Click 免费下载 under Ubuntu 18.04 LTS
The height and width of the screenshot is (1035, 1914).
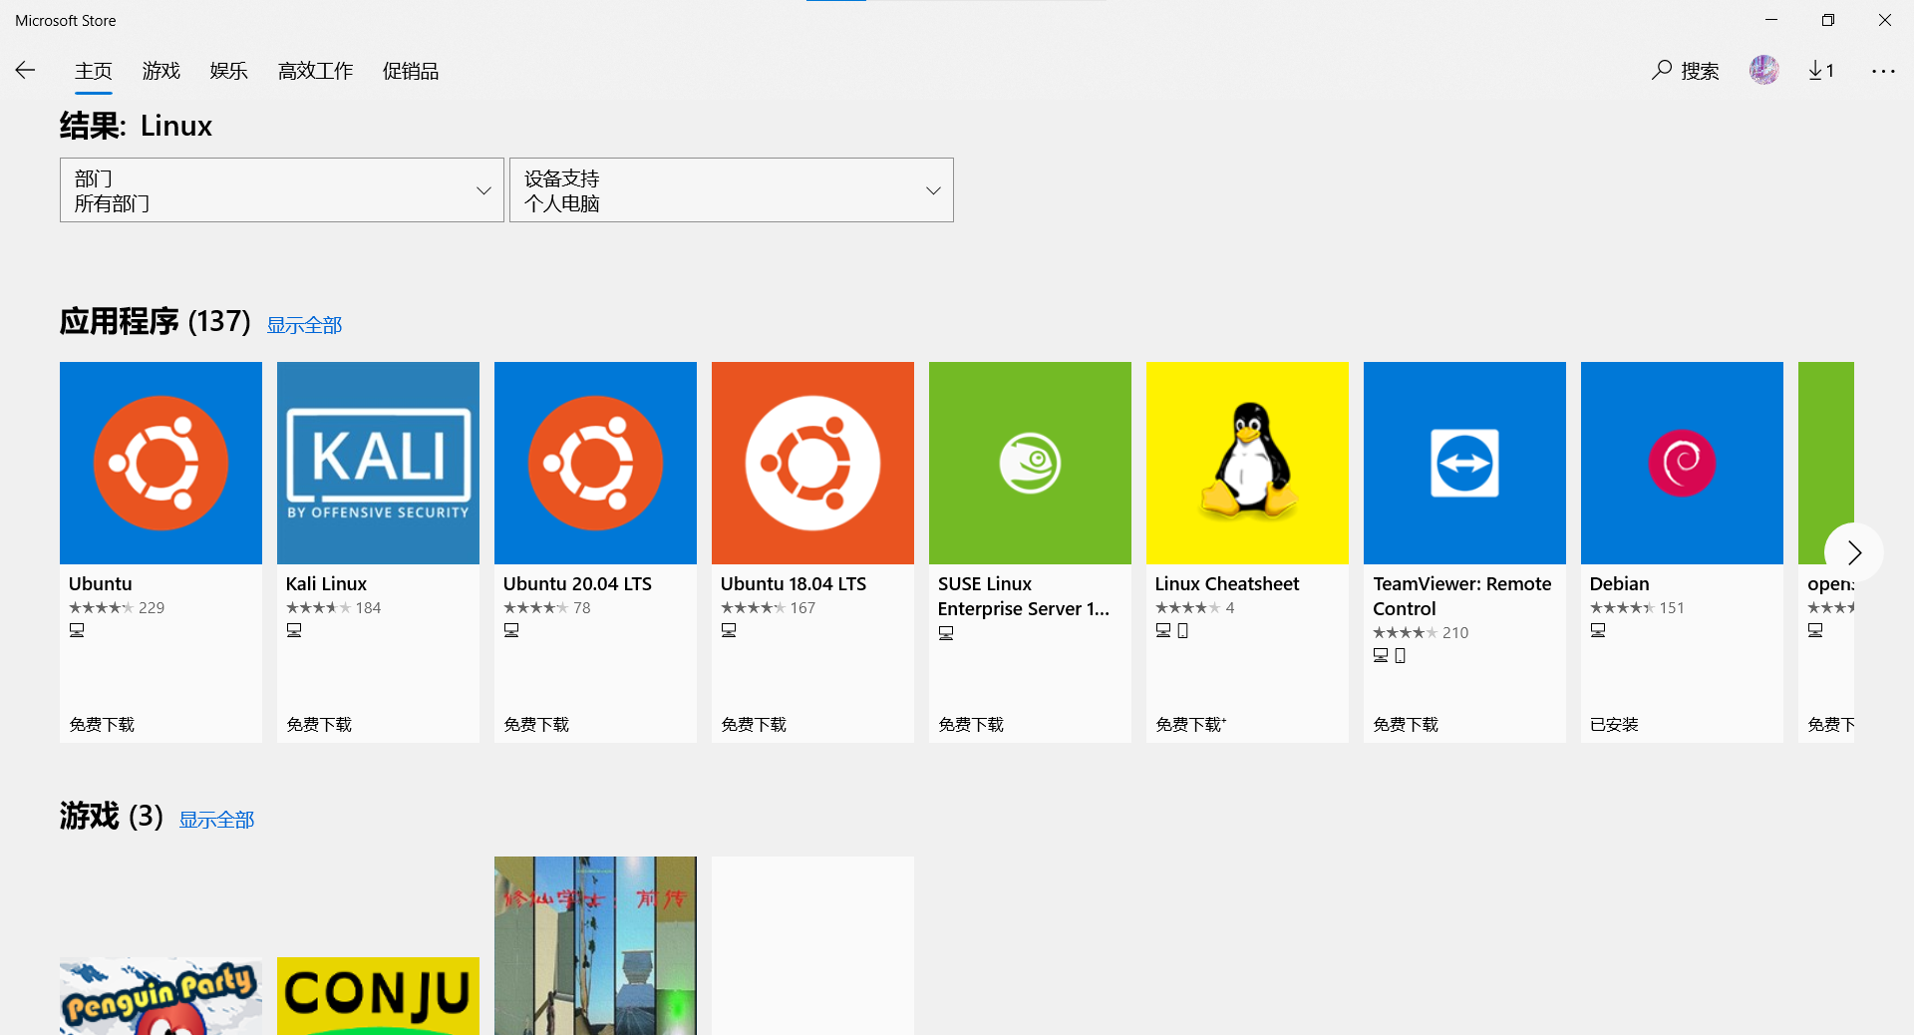point(754,725)
